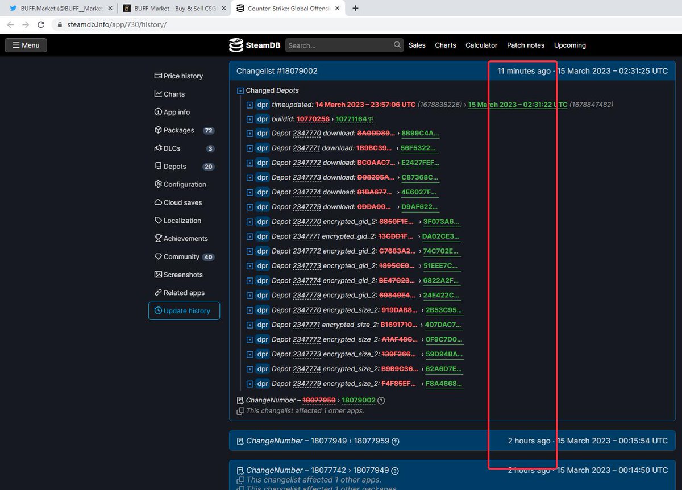Click new manifest E2427FEF link
Viewport: 682px width, 490px height.
click(x=420, y=163)
